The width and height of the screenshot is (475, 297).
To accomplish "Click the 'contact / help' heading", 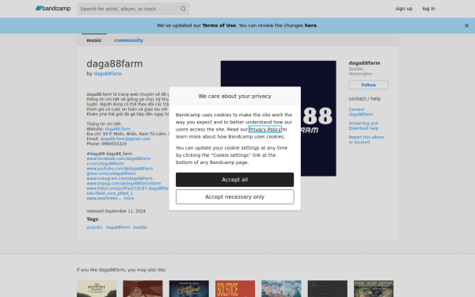I will (x=365, y=99).
